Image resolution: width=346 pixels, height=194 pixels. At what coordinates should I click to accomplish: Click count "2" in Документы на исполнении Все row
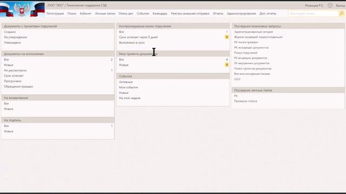[x=112, y=60]
